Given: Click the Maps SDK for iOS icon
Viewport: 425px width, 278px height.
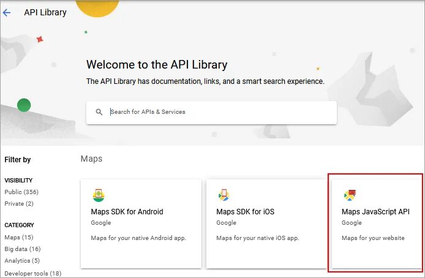Looking at the screenshot, I should (224, 195).
